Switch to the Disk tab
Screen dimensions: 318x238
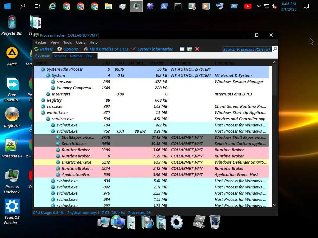click(89, 56)
